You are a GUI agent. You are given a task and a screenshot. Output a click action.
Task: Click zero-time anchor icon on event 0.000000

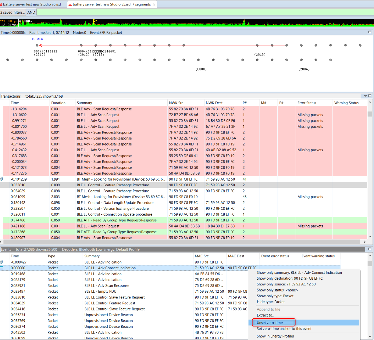click(x=2, y=268)
